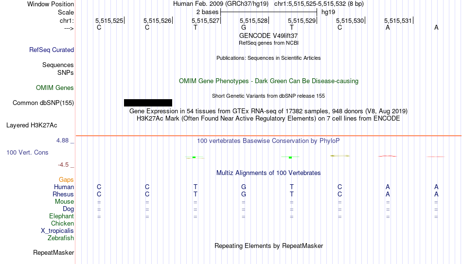Click the Mouse species label
The height and width of the screenshot is (264, 462).
tap(64, 202)
